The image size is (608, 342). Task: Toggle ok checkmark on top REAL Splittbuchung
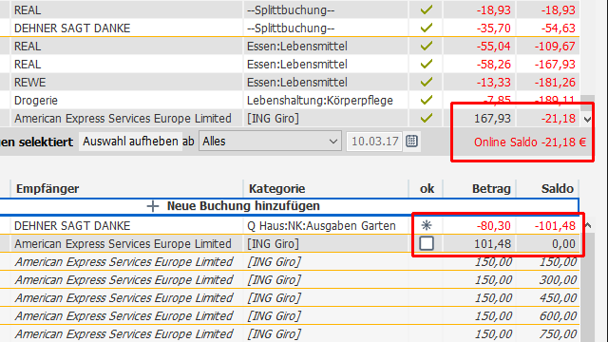427,9
